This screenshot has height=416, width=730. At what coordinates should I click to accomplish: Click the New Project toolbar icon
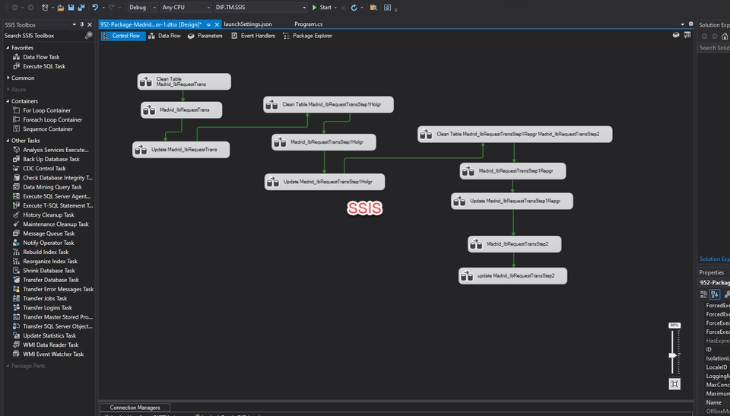45,8
